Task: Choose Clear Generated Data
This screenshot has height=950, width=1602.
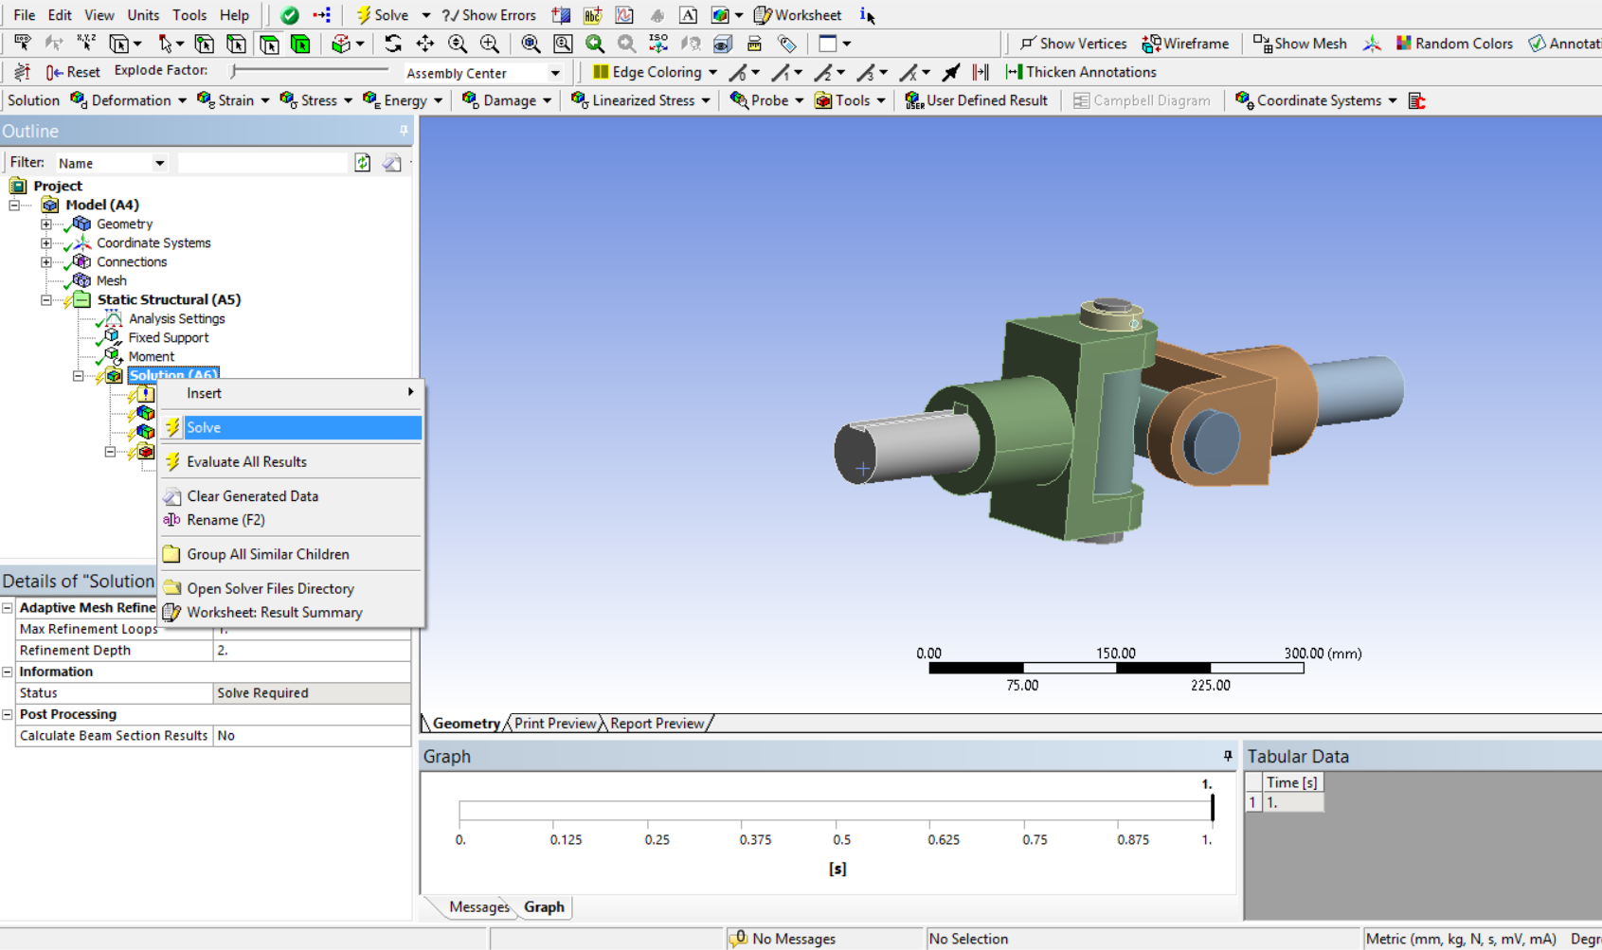Action: pos(291,495)
